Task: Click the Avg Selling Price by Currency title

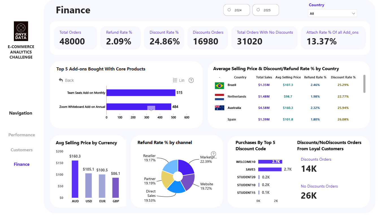Action: 86,143
